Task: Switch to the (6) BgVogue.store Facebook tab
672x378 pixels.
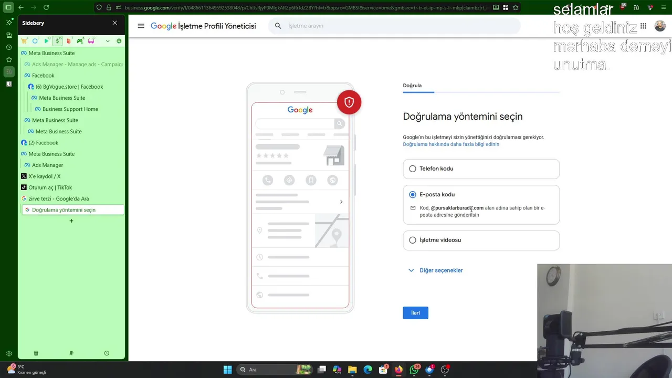Action: (76, 87)
